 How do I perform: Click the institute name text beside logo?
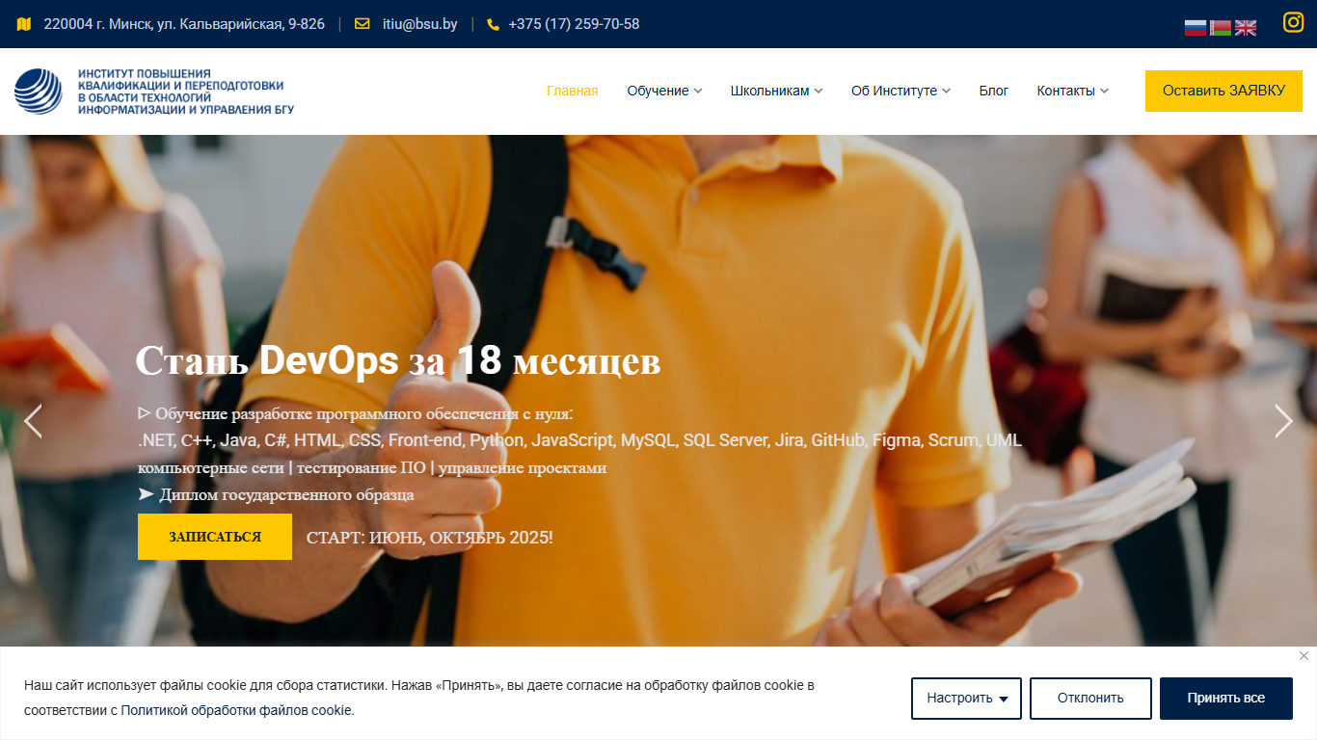coord(185,92)
